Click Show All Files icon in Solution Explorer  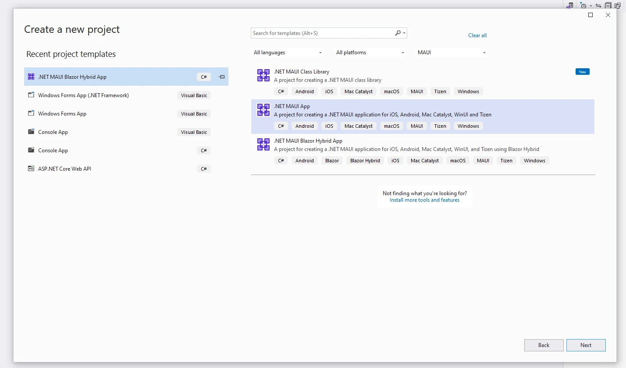[x=618, y=5]
